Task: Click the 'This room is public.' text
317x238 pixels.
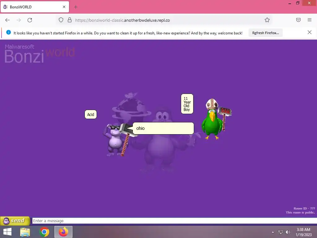Action: click(300, 212)
